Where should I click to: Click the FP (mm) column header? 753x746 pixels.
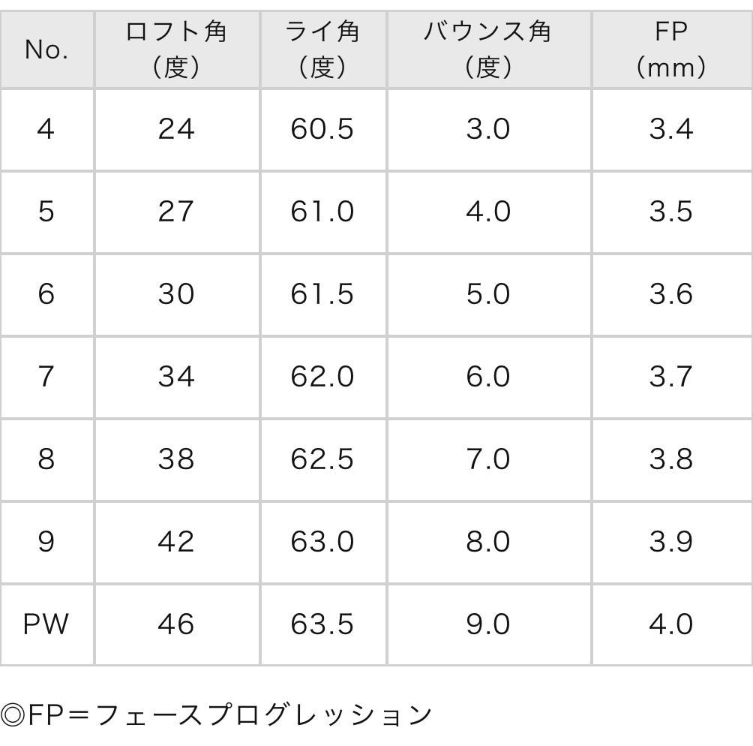click(670, 50)
